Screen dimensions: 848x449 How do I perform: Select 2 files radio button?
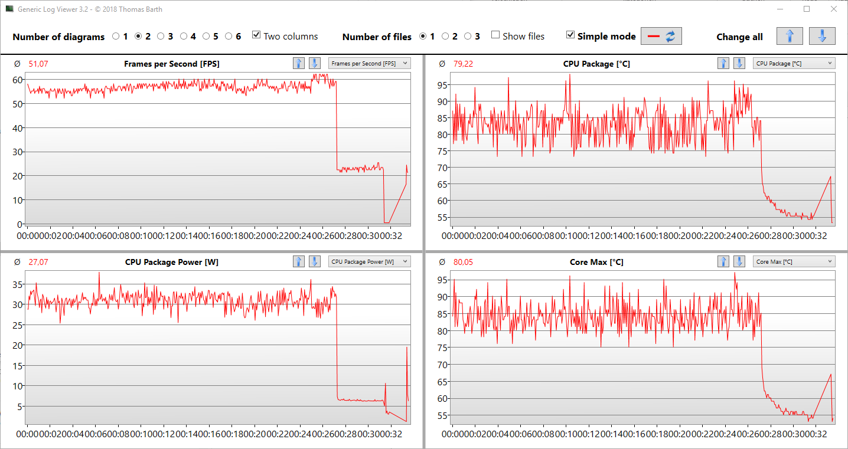click(x=445, y=37)
